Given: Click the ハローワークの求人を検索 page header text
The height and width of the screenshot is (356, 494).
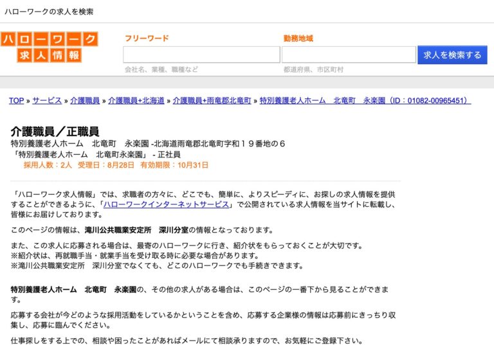Looking at the screenshot, I should tap(49, 12).
